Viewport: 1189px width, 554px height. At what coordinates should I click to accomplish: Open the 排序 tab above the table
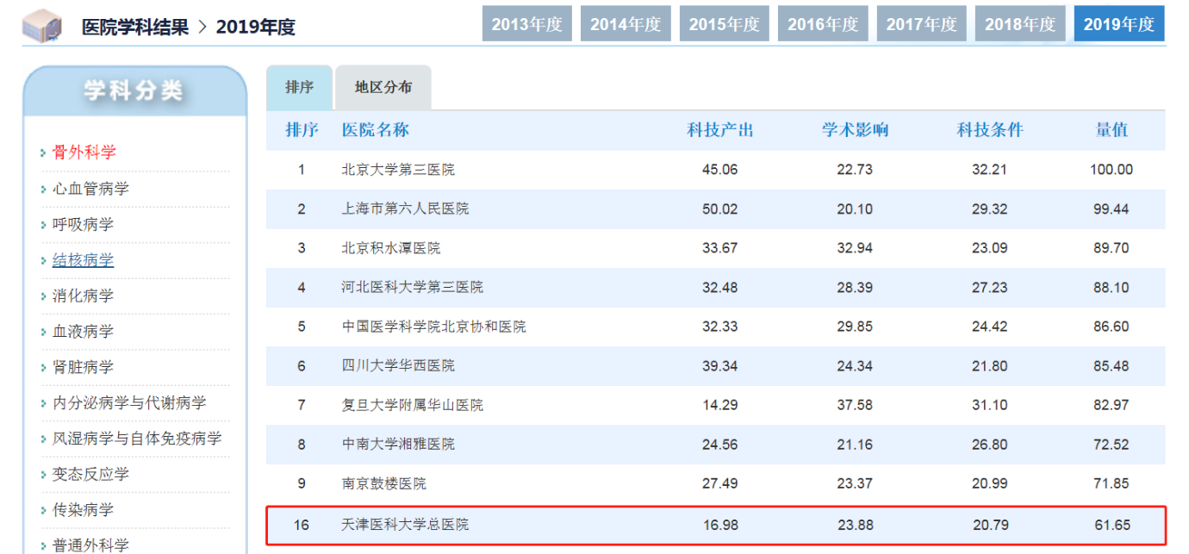click(299, 87)
